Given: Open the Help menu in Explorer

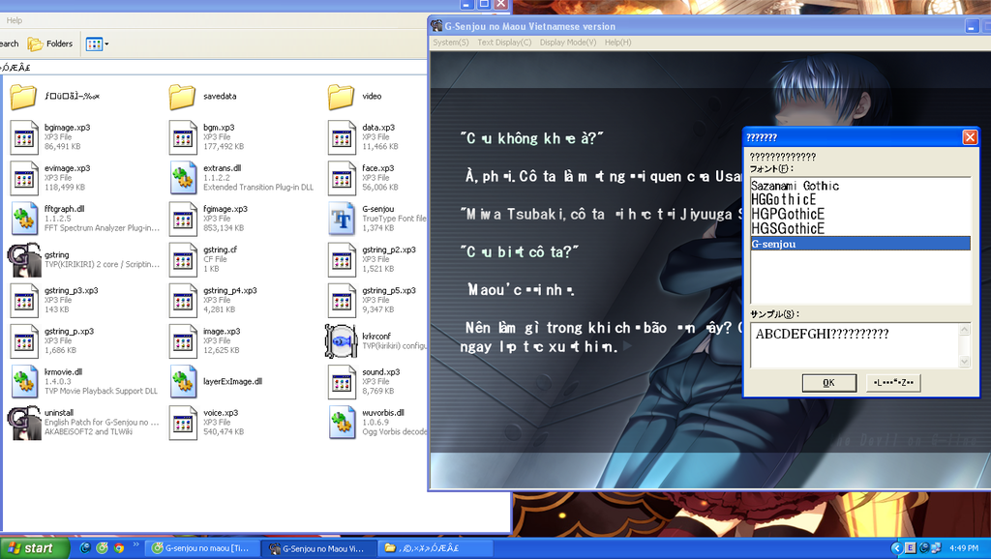Looking at the screenshot, I should pos(14,20).
